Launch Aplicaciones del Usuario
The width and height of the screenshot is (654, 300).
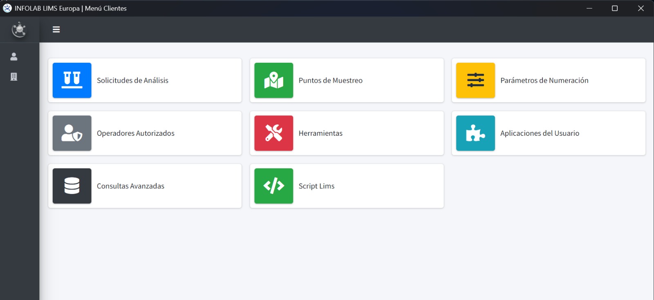(x=540, y=133)
